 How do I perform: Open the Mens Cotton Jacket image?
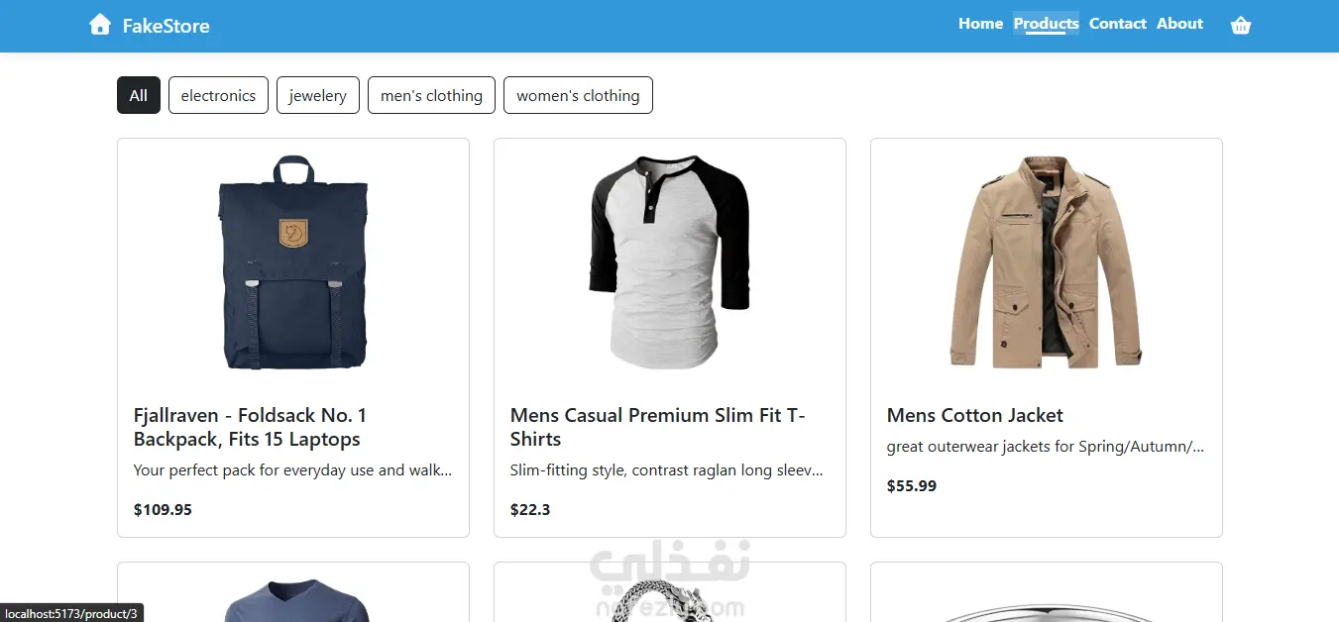[1047, 262]
